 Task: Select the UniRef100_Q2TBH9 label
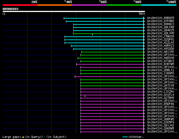(161, 98)
